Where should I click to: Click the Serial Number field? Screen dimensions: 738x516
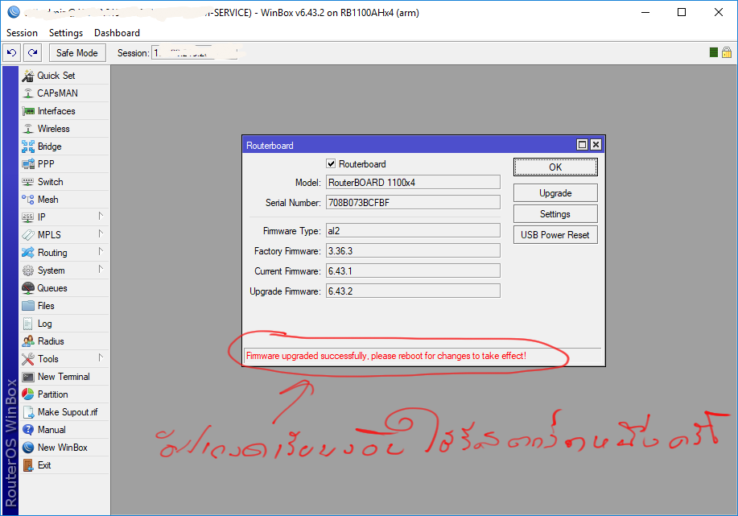pyautogui.click(x=413, y=202)
